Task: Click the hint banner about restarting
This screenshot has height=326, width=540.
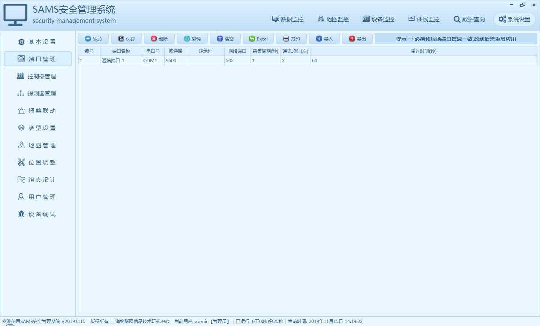Action: [456, 39]
